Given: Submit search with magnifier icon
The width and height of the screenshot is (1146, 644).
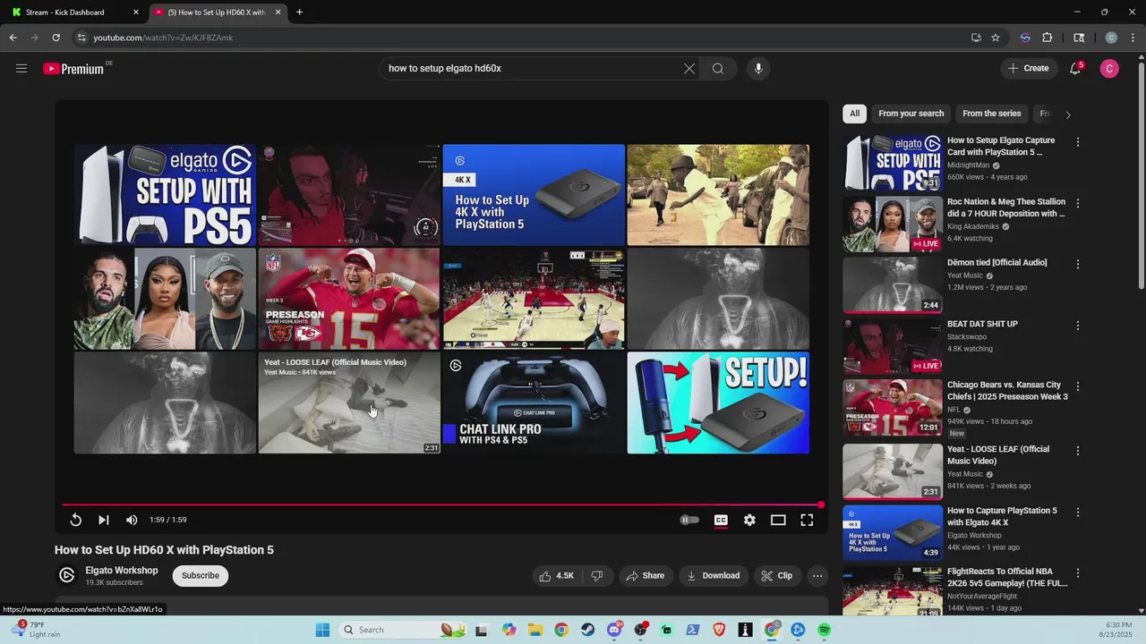Looking at the screenshot, I should (x=718, y=69).
